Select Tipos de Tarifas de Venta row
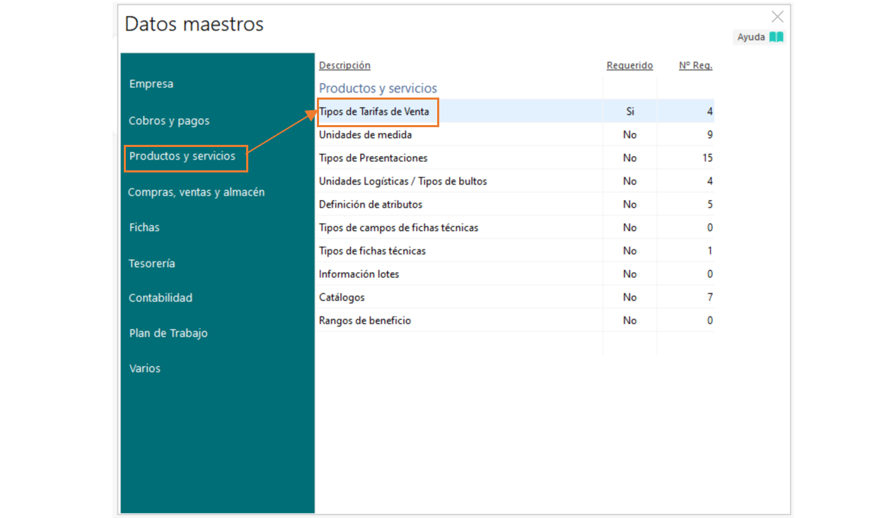870x518 pixels. point(373,112)
